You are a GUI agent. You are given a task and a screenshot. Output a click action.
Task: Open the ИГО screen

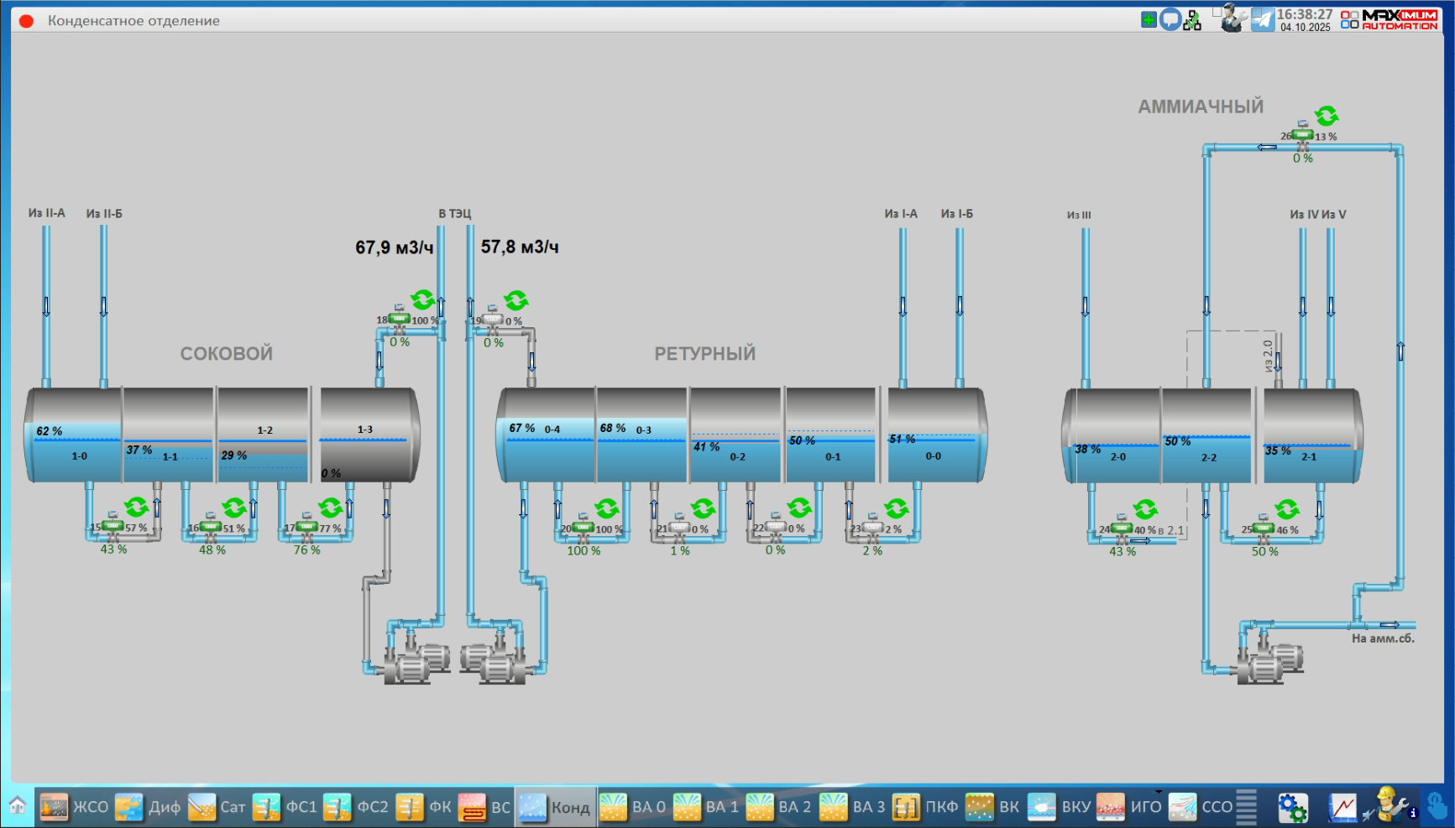1129,807
